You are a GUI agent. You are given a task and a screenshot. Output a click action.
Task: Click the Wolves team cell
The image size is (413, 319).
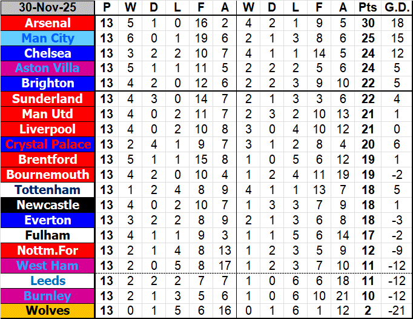point(48,311)
